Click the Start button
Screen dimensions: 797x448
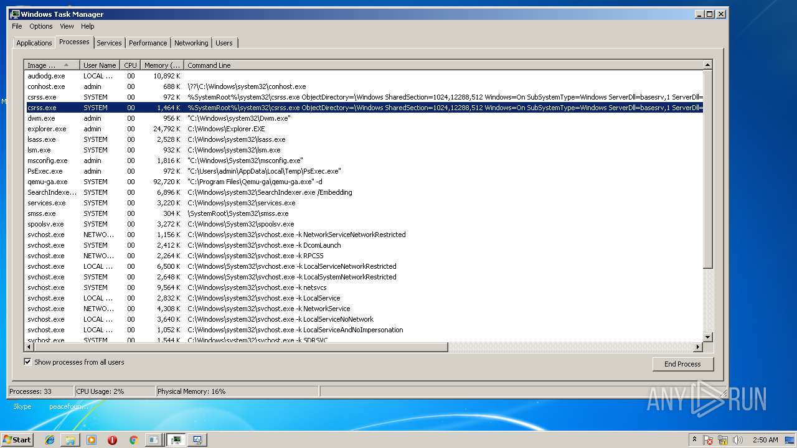coord(17,440)
